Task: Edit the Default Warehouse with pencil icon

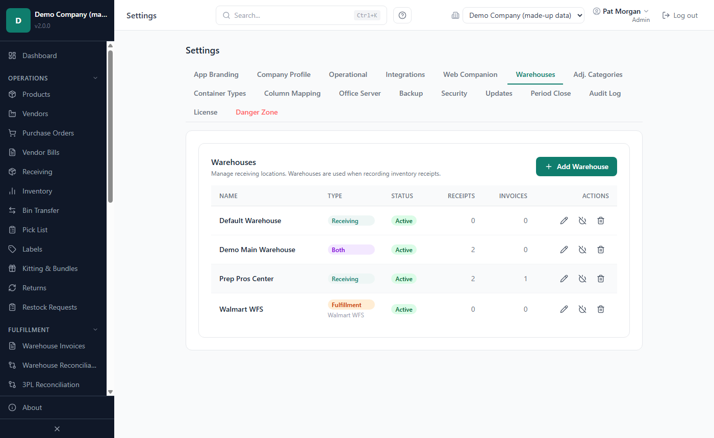Action: click(564, 221)
